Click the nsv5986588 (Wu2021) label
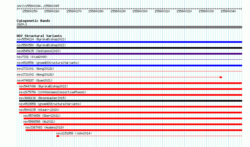250x147 pixels. (x=39, y=122)
